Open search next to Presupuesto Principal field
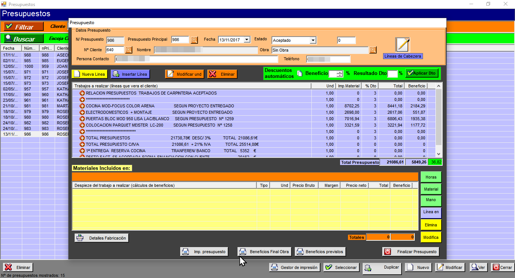515x278 pixels. pyautogui.click(x=194, y=40)
